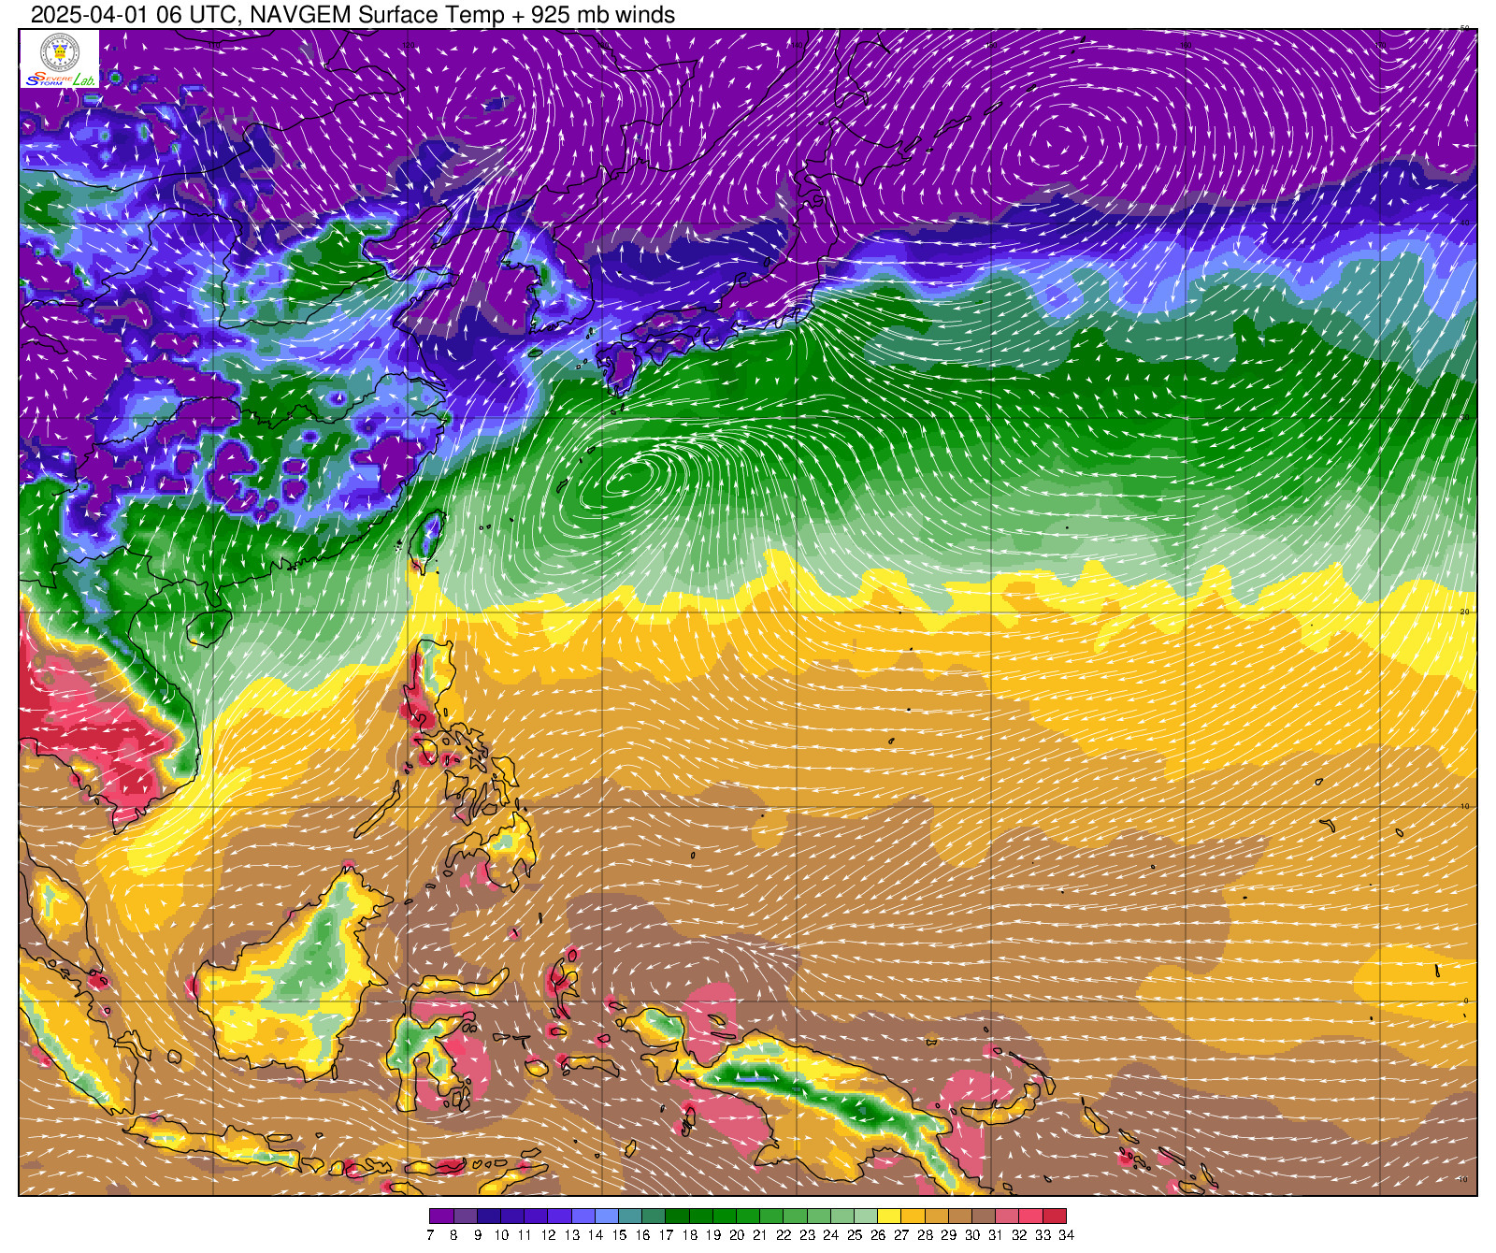Pick the red swatch between 33 and 34
The image size is (1496, 1253).
point(1055,1216)
